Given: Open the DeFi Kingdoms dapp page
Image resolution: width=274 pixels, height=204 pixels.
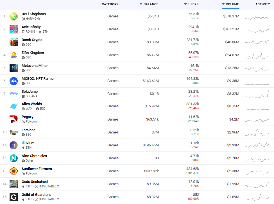Looking at the screenshot, I should 34,14.
